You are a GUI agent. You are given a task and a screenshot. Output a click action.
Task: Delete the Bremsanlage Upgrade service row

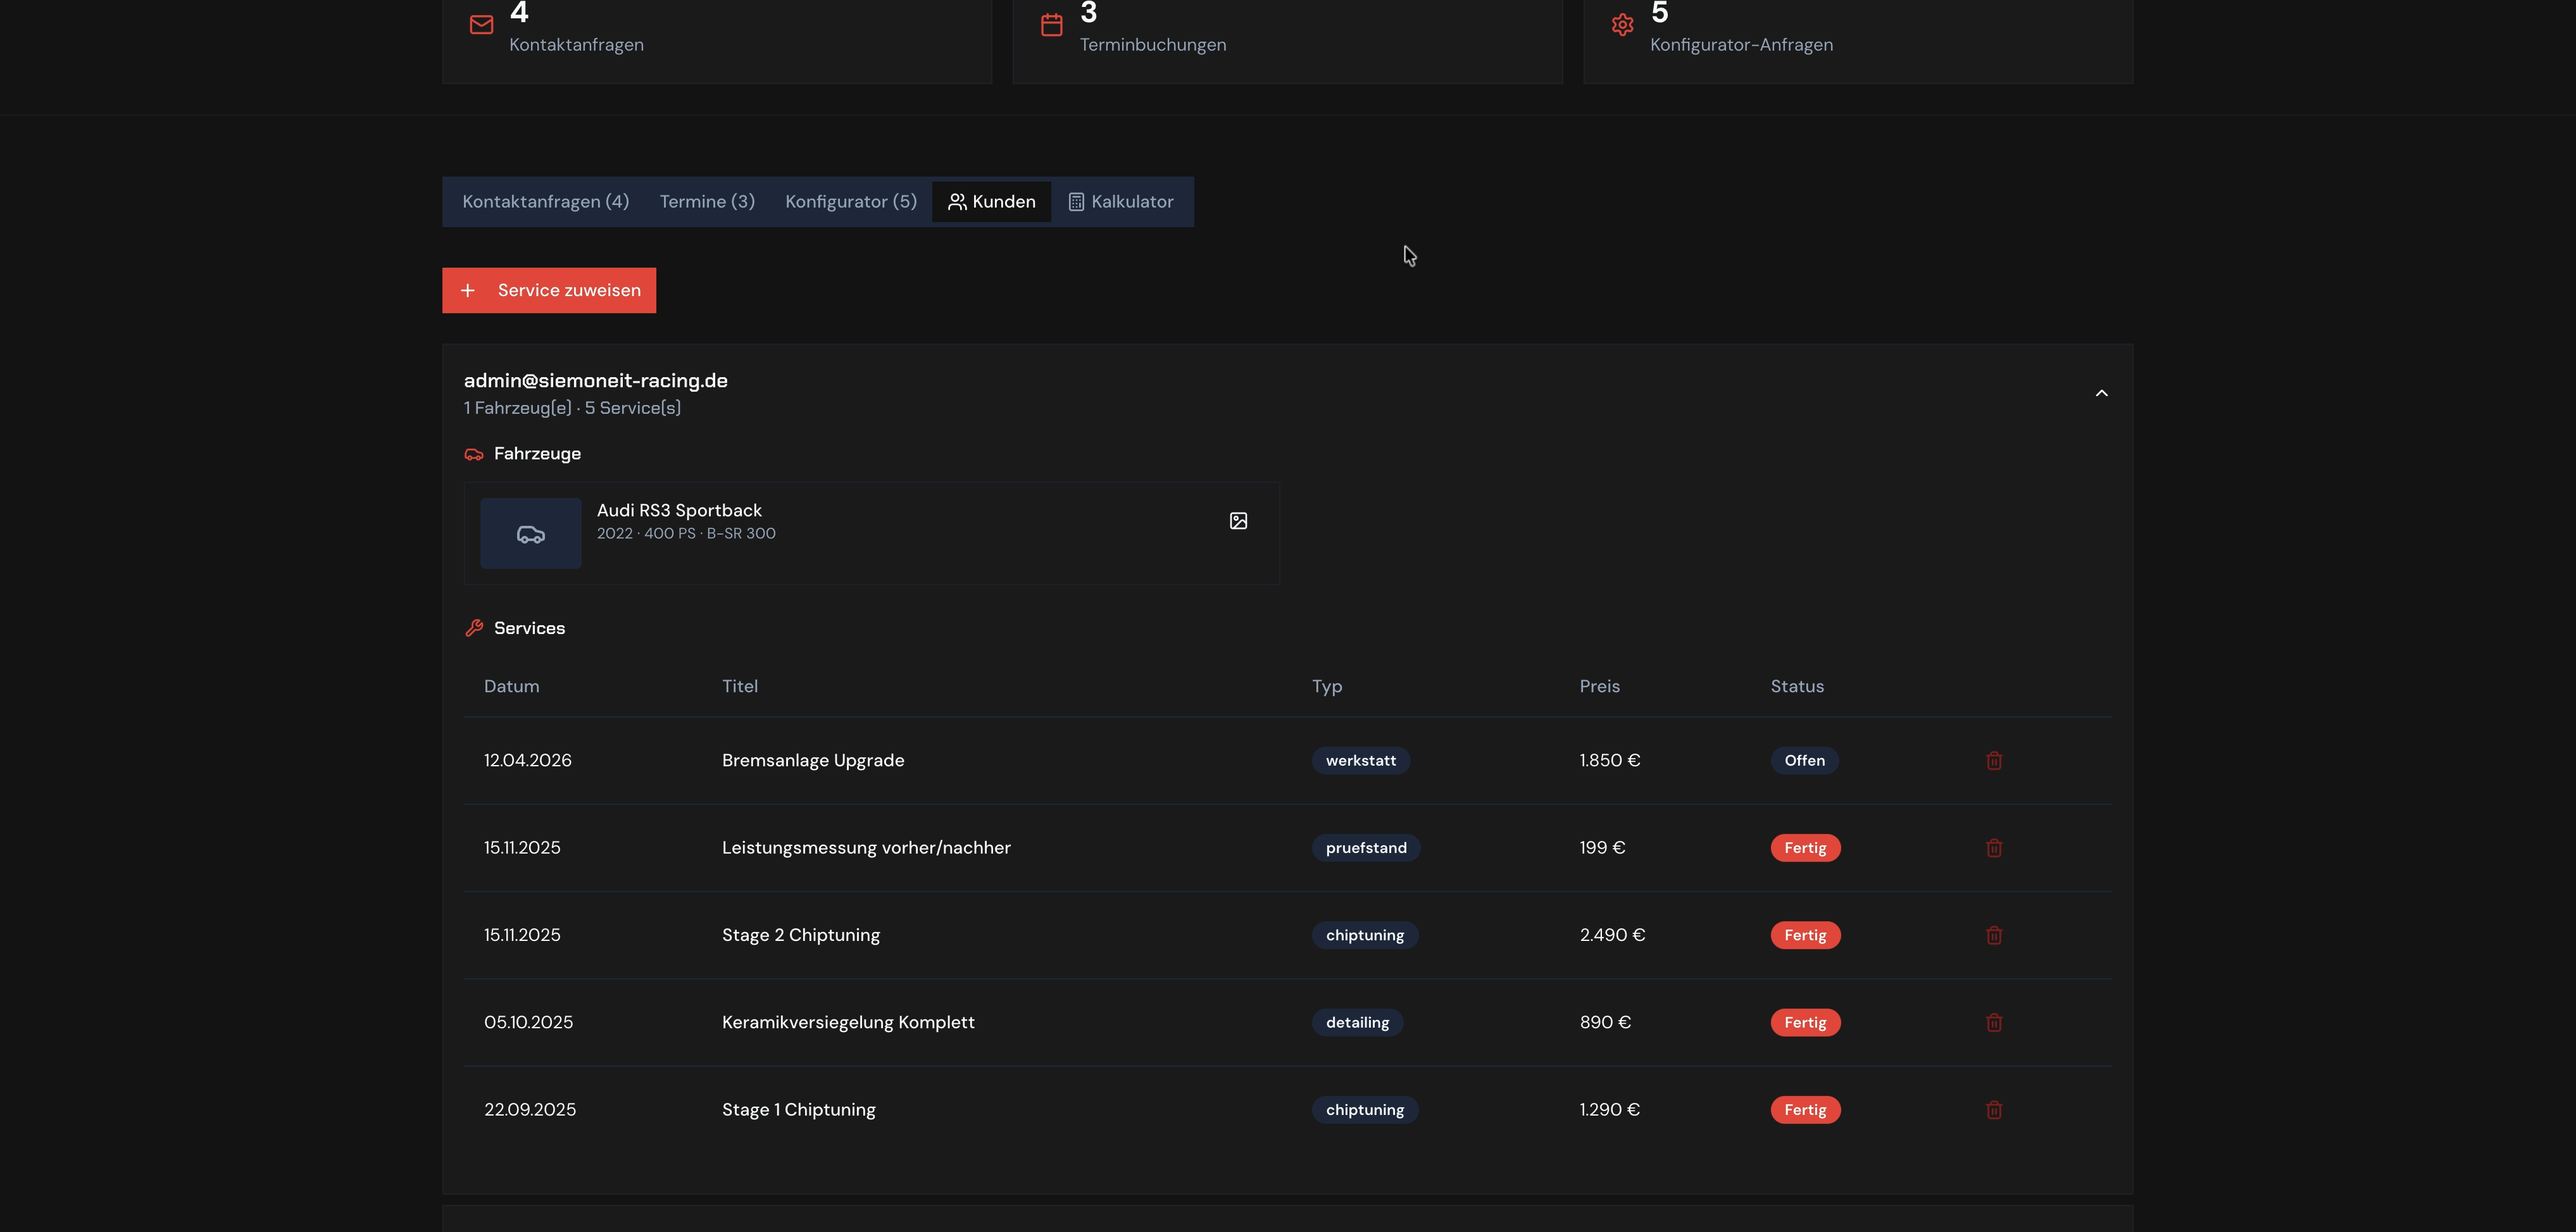(x=1993, y=761)
